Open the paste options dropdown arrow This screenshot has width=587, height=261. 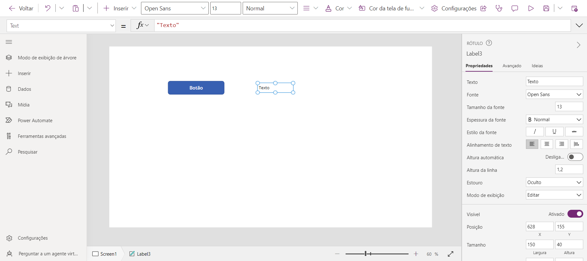tap(90, 8)
